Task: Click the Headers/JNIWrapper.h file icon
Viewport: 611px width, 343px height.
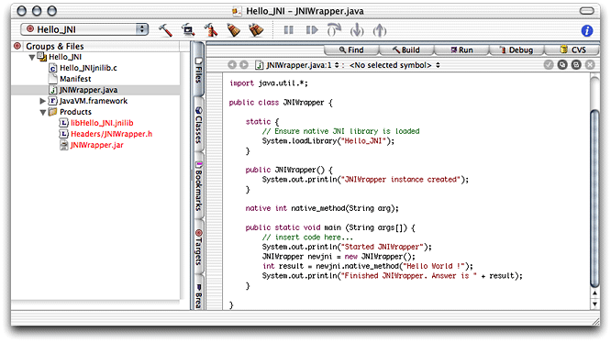Action: [x=64, y=134]
